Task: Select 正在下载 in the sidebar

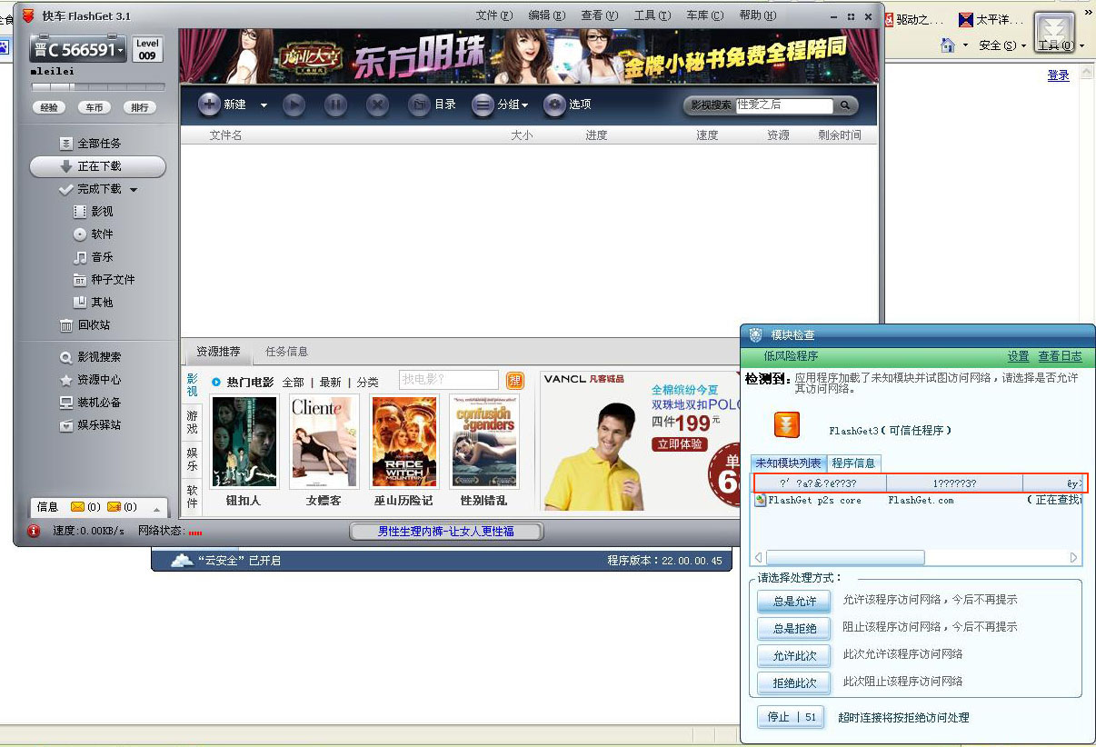Action: tap(98, 166)
